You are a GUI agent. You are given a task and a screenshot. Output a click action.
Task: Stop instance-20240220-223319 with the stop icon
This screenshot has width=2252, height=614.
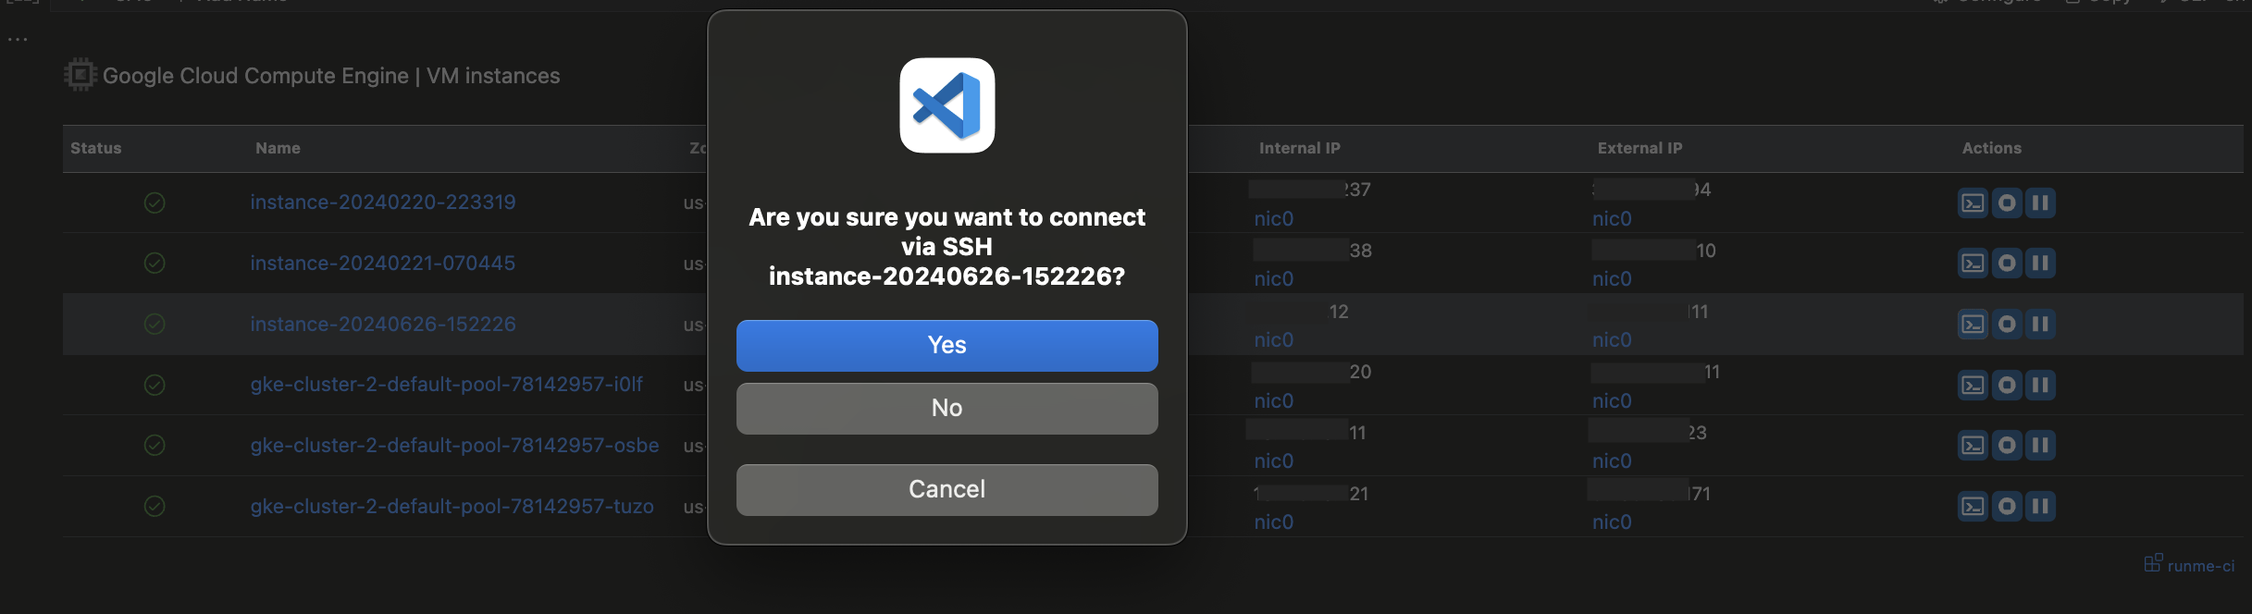coord(2006,203)
